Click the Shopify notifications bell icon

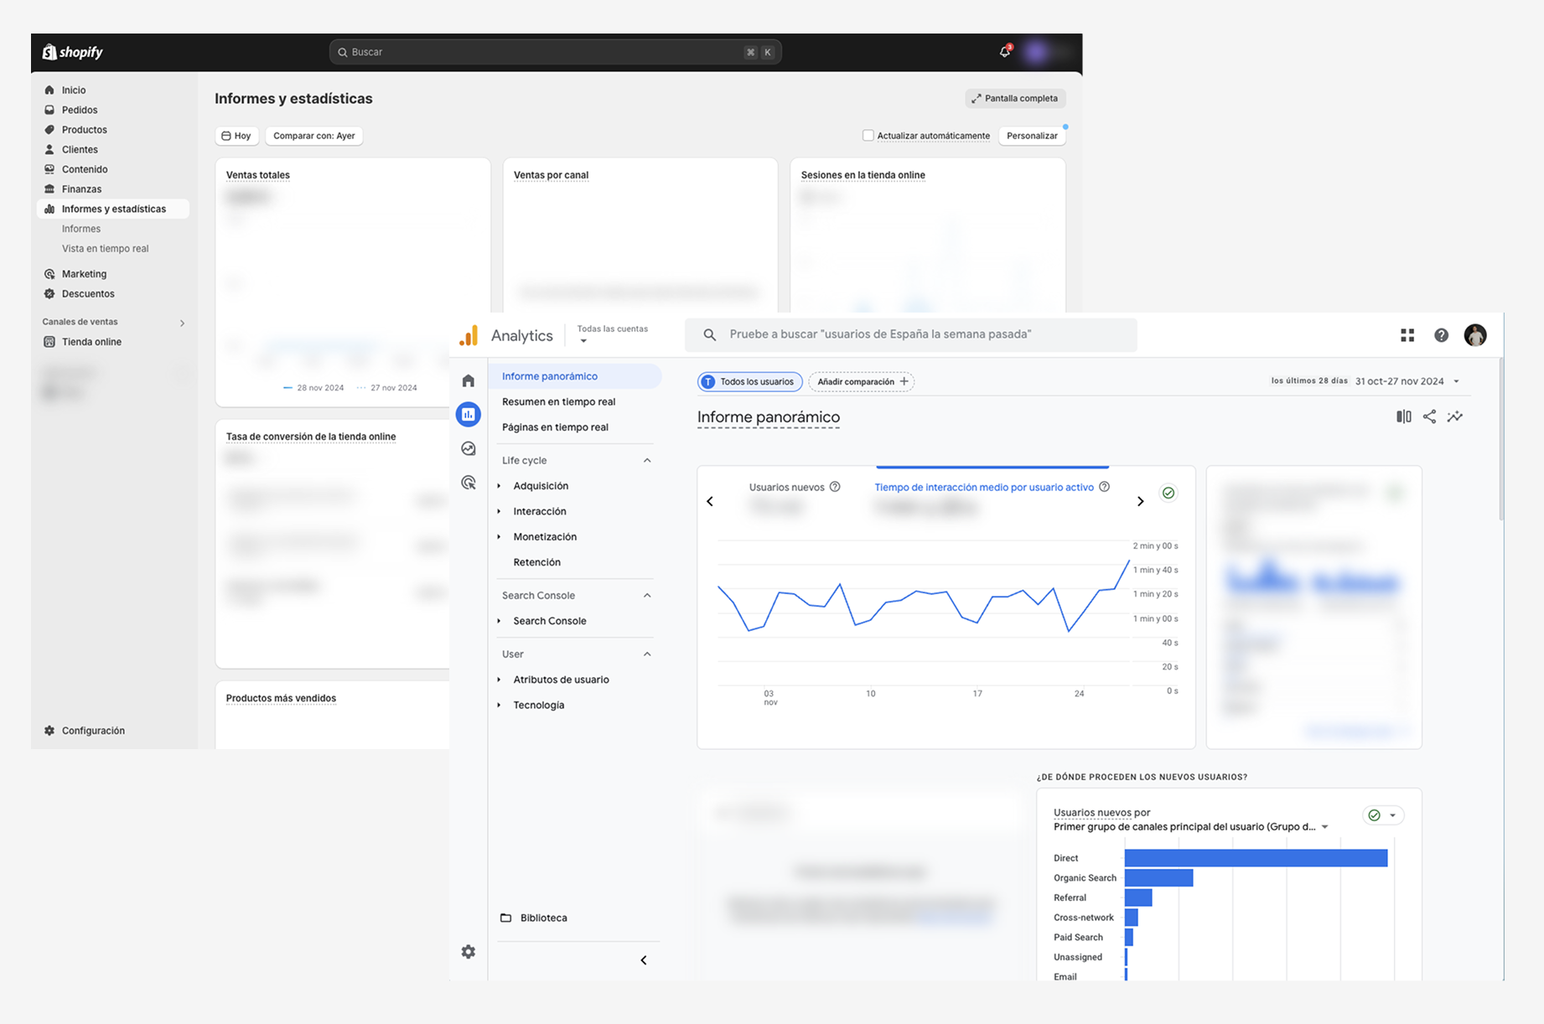(1004, 52)
